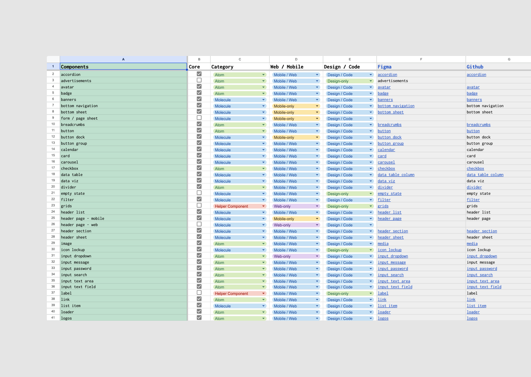Open the accordion Figma link
Viewport: 531px width, 377px height.
(x=387, y=74)
